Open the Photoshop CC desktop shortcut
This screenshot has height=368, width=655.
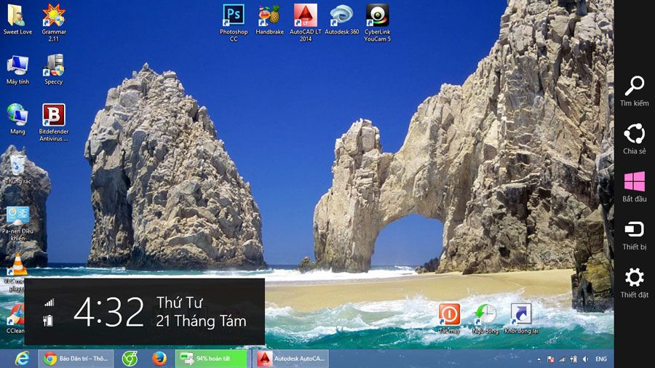[234, 16]
